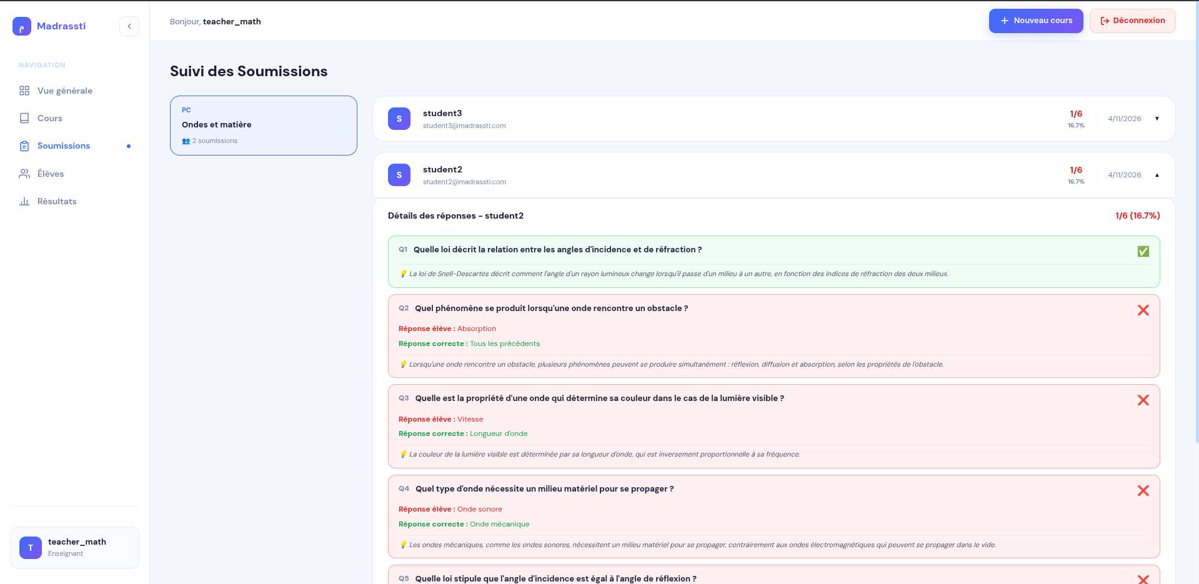Click the Cours book icon
Viewport: 1199px width, 584px height.
tap(24, 118)
